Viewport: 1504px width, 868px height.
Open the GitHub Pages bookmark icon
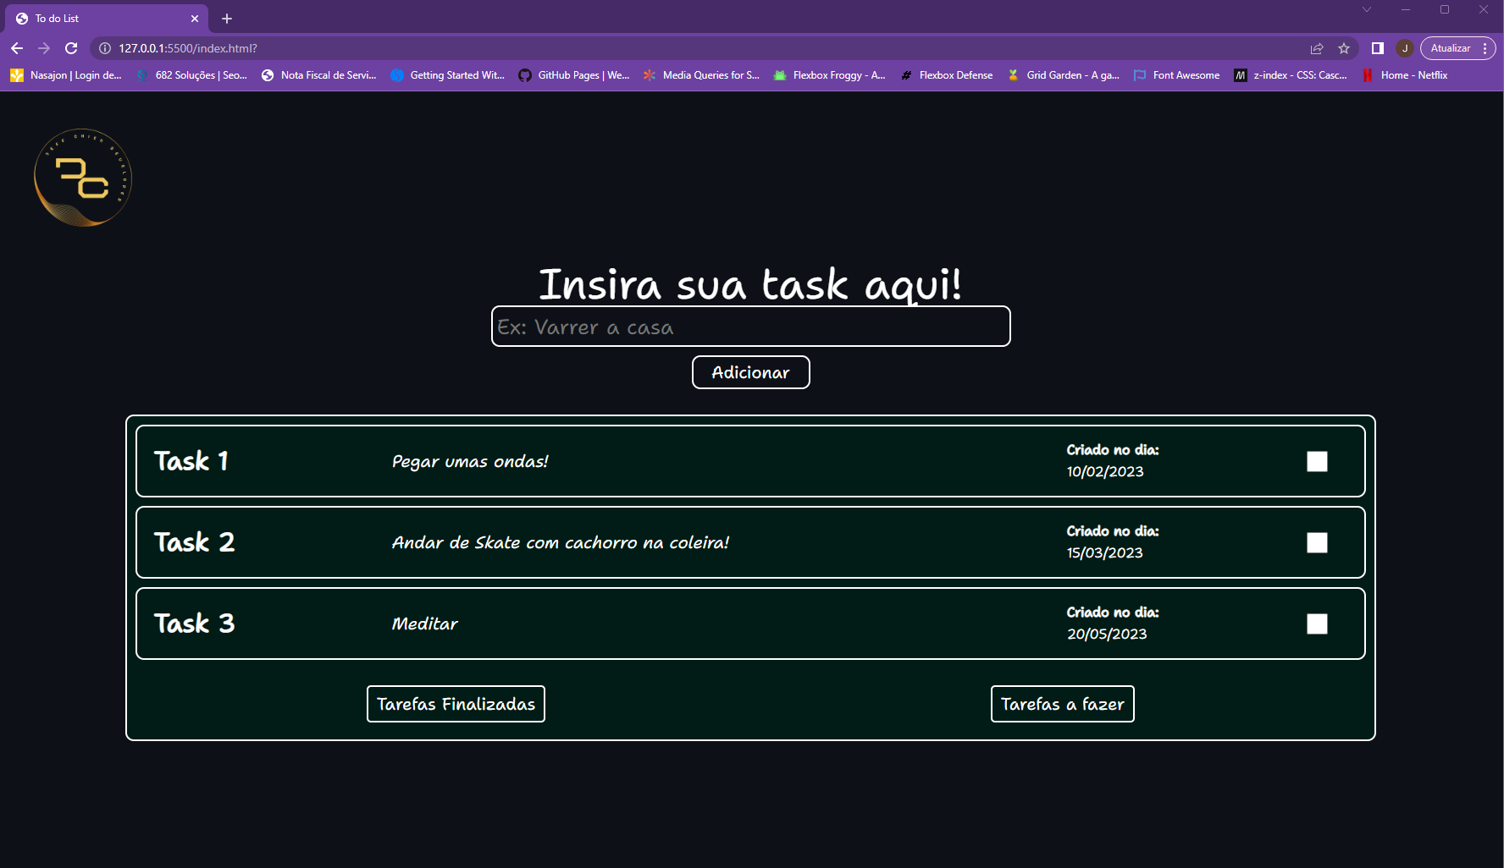point(525,75)
